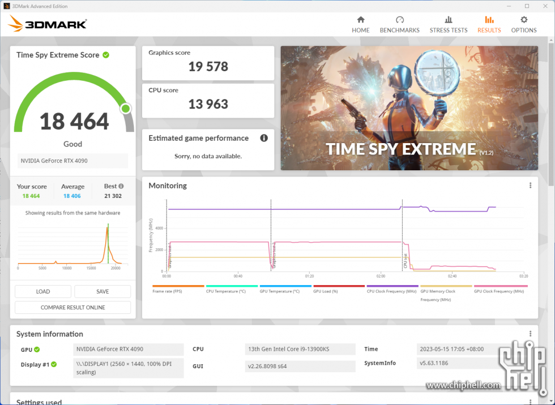Image resolution: width=555 pixels, height=405 pixels.
Task: Open the HOME tab
Action: point(360,24)
